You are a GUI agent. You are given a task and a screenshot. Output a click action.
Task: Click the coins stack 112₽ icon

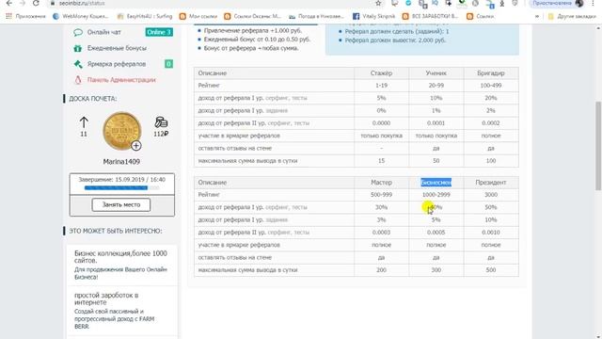coord(161,122)
